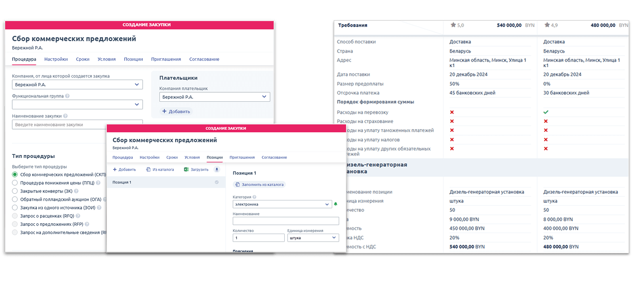Open Согласование tab in front window
This screenshot has height=297, width=643.
click(x=274, y=158)
